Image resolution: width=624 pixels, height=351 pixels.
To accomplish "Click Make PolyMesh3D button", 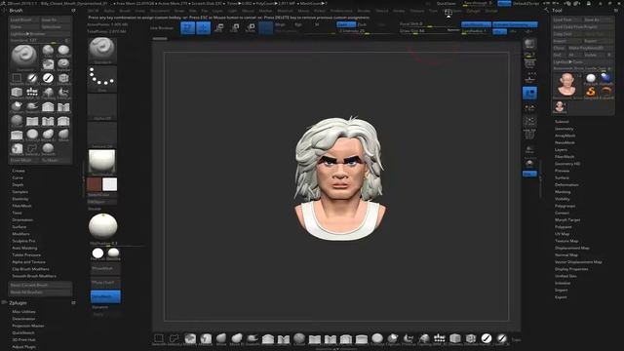I will coord(590,48).
